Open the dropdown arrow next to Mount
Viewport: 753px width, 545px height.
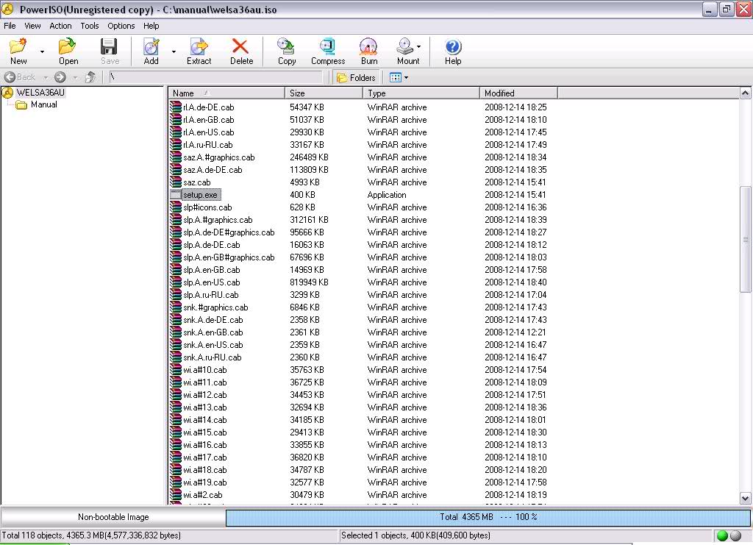pos(418,46)
